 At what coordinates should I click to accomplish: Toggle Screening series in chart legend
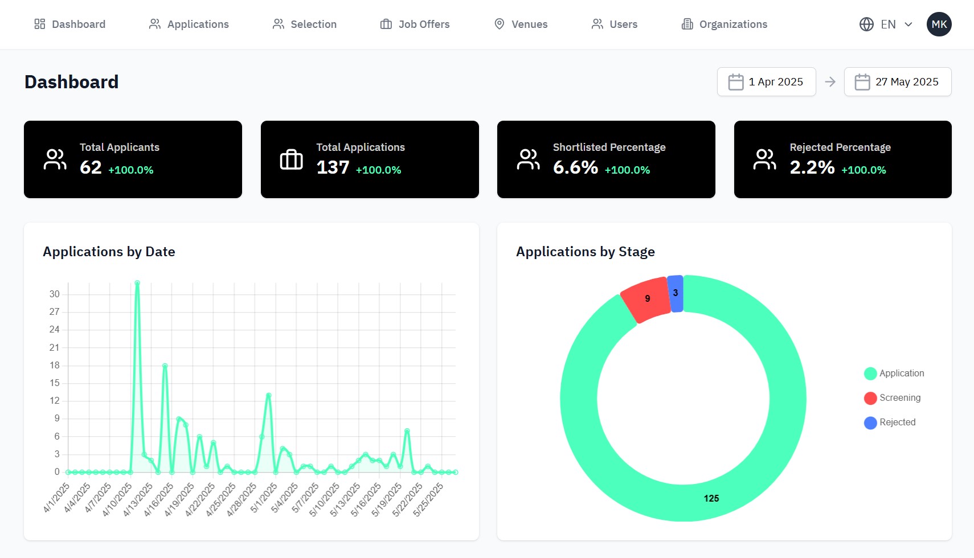pyautogui.click(x=892, y=398)
